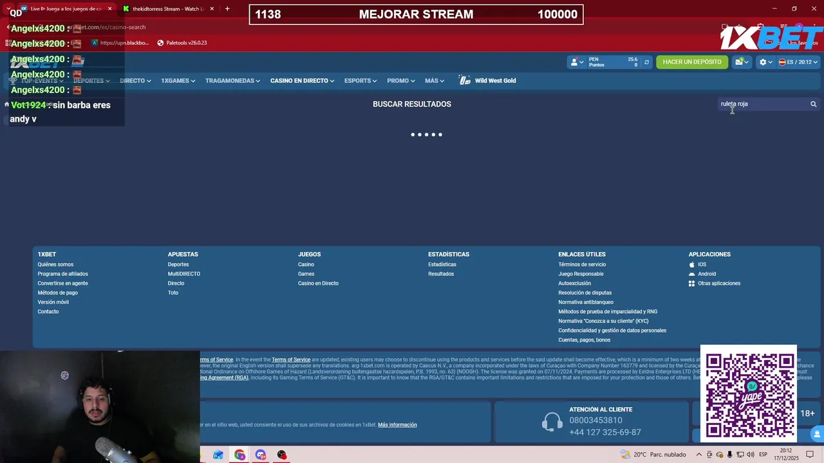Click the Apple iOS icon in Aplicaciones

pyautogui.click(x=692, y=264)
